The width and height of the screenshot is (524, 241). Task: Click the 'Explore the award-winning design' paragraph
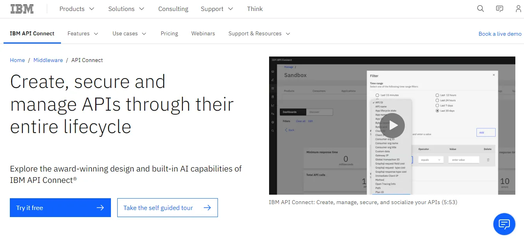[x=126, y=174]
